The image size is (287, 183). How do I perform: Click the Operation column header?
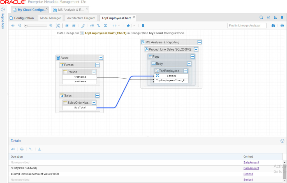(x=125, y=157)
